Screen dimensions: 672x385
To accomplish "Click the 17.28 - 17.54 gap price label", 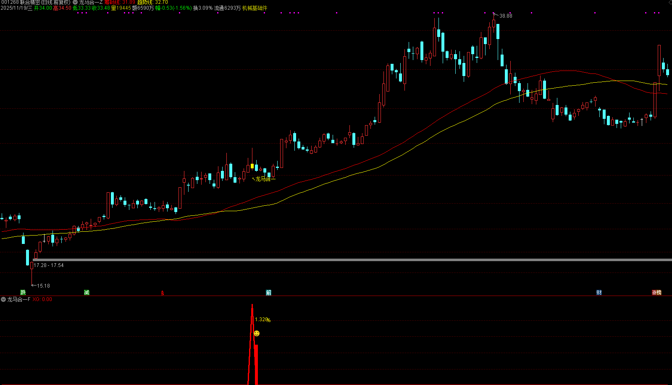I will pyautogui.click(x=49, y=265).
